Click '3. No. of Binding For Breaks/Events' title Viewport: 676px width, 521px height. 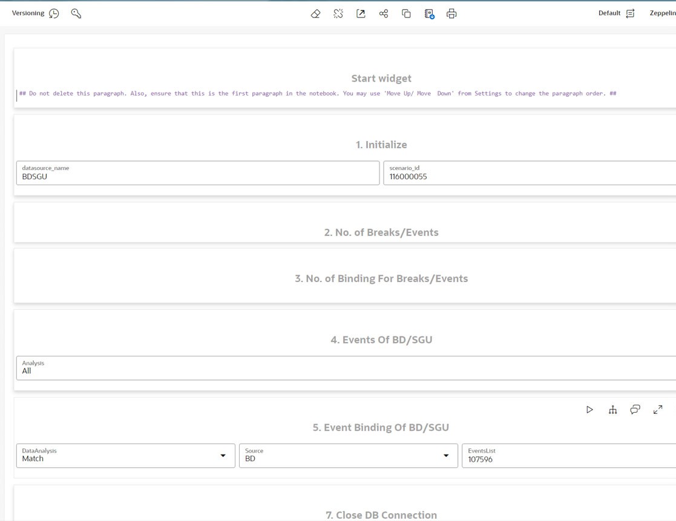(381, 279)
